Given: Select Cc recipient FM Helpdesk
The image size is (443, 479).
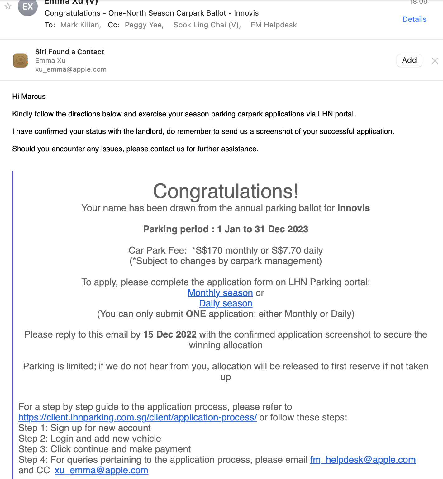Looking at the screenshot, I should pyautogui.click(x=274, y=25).
